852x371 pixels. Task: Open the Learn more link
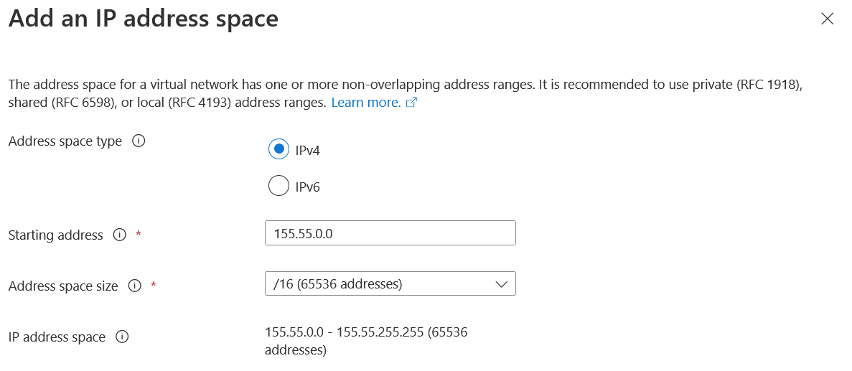(x=365, y=103)
